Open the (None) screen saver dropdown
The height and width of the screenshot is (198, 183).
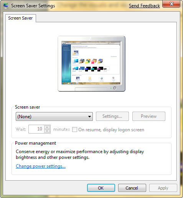point(54,117)
